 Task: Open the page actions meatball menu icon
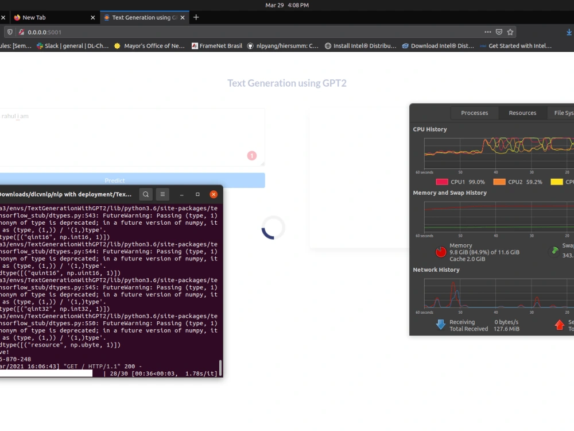[487, 33]
